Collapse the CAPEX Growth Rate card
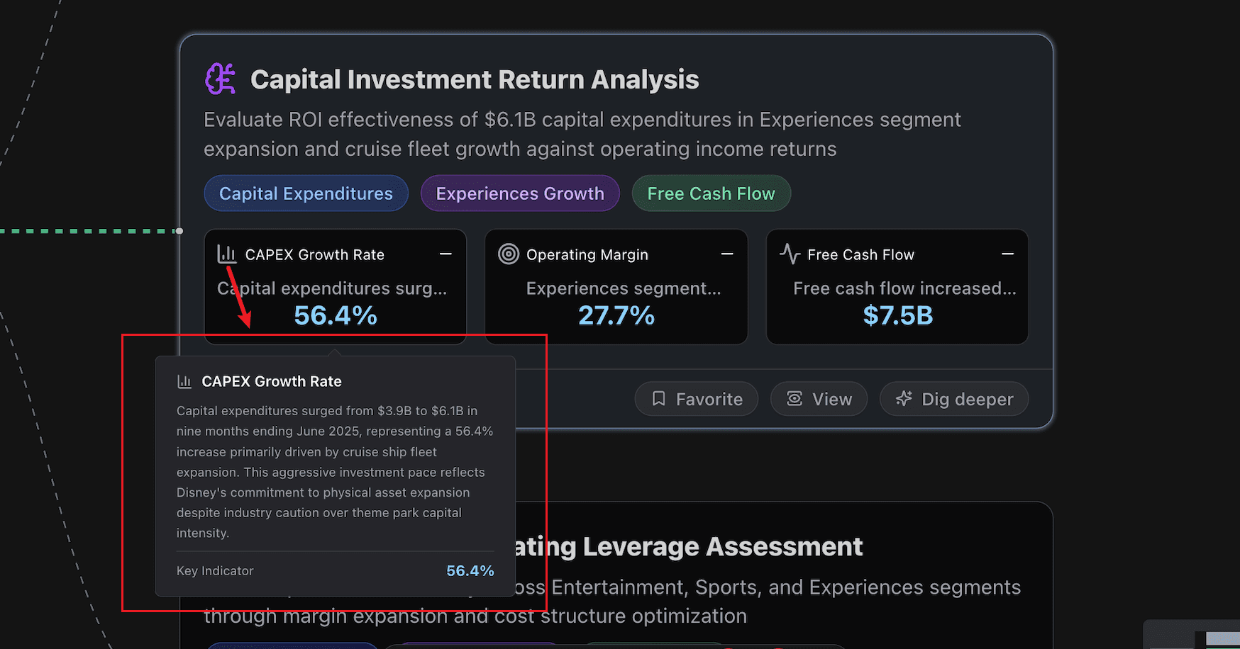Screen dimensions: 1240x649 pos(445,254)
